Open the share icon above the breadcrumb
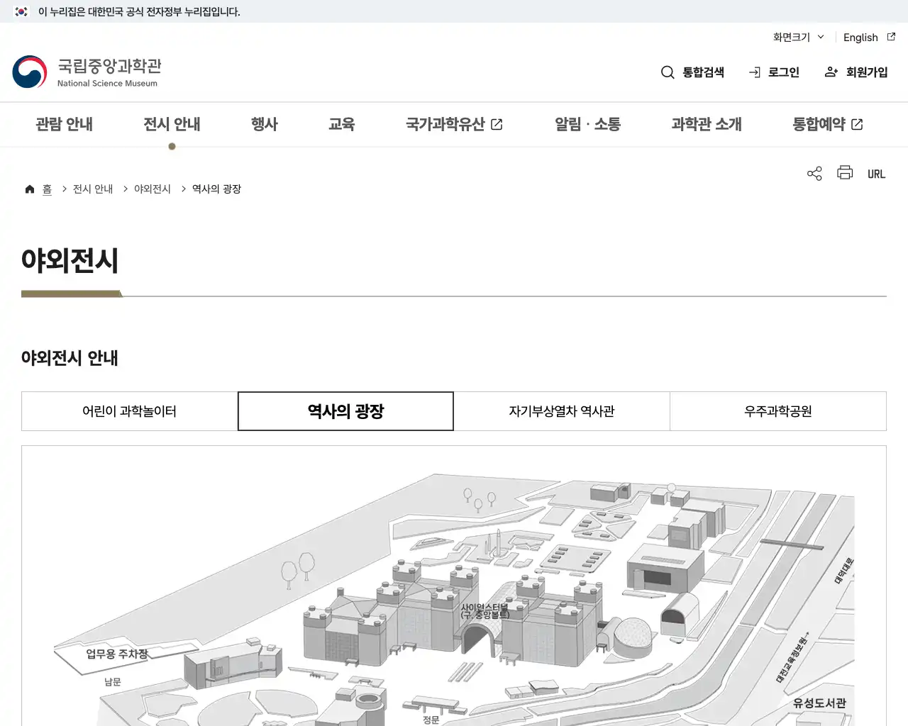908x726 pixels. click(814, 173)
